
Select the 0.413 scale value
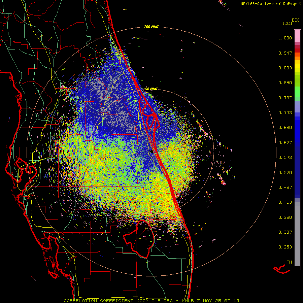[285, 202]
